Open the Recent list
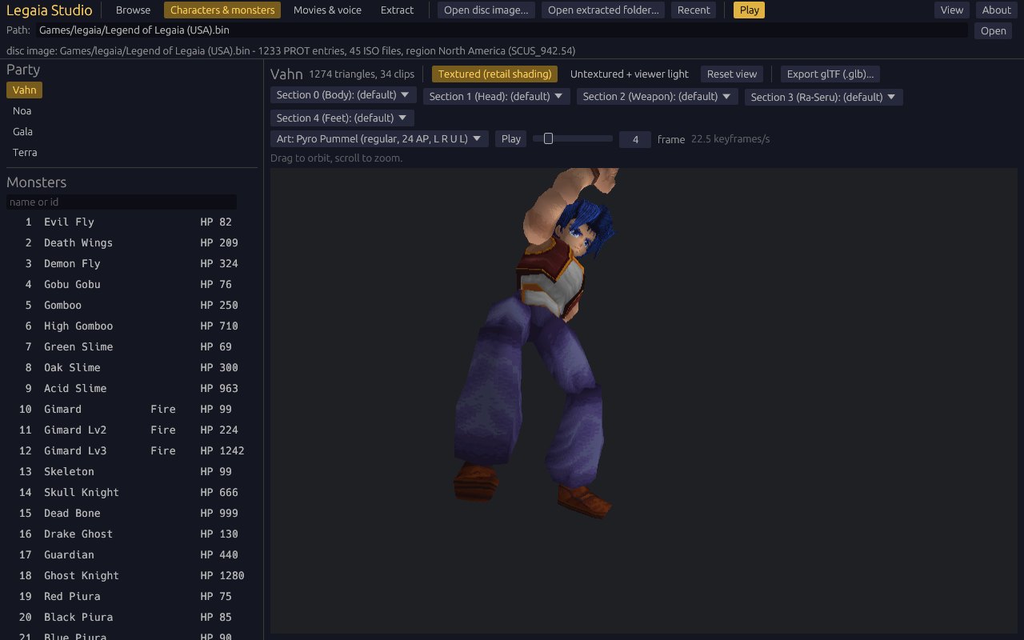This screenshot has width=1024, height=640. coord(694,10)
